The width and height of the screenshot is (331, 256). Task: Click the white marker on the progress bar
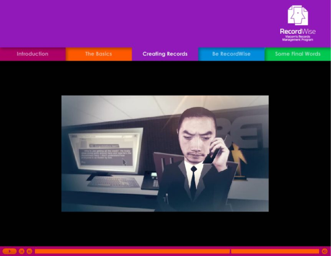point(231,251)
